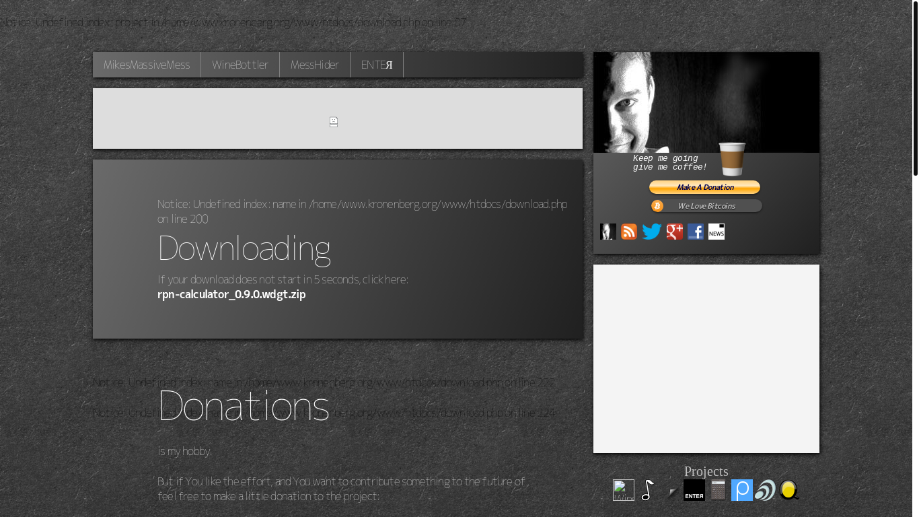Click the Make A Donation button
This screenshot has height=517, width=919.
click(x=704, y=187)
